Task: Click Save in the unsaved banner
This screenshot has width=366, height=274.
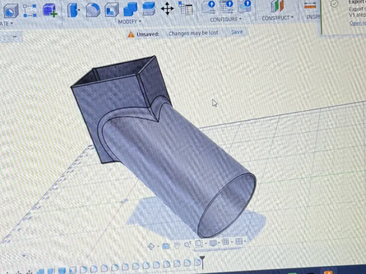Action: [x=237, y=32]
